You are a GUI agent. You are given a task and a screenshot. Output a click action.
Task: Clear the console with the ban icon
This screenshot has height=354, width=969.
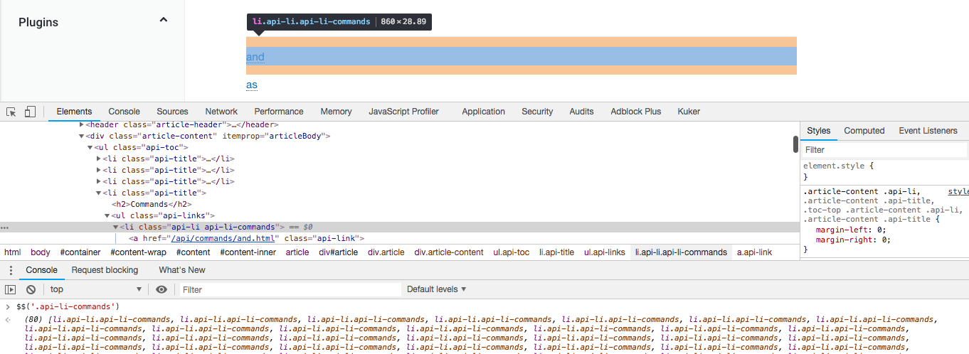coord(31,289)
